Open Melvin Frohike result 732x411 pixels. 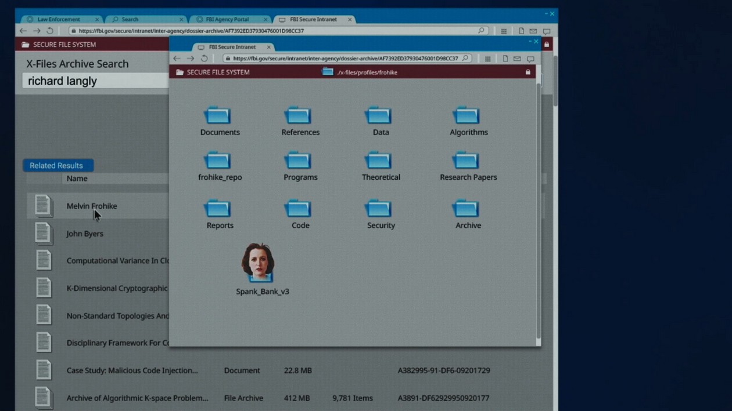[x=92, y=206]
